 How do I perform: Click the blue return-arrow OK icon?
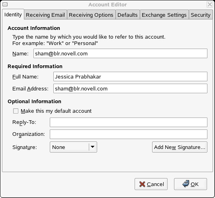[186, 184]
